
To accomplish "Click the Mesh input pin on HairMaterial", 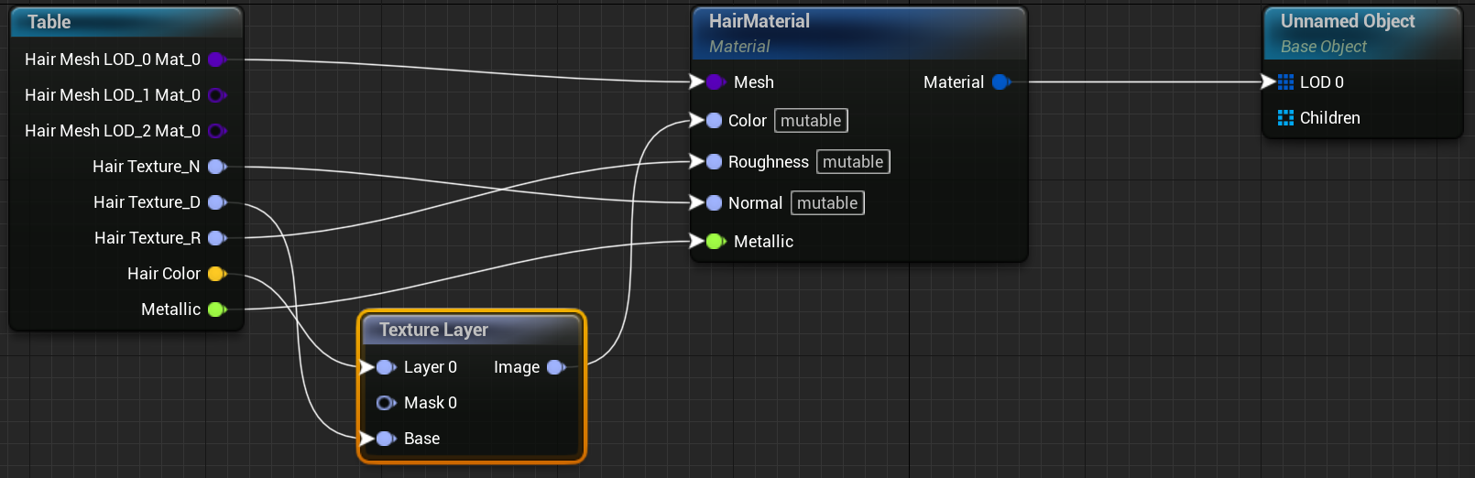I will click(x=716, y=82).
